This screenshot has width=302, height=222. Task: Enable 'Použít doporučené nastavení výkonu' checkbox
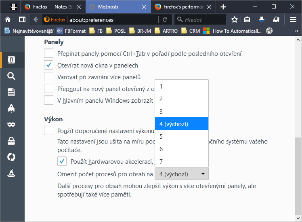point(49,131)
